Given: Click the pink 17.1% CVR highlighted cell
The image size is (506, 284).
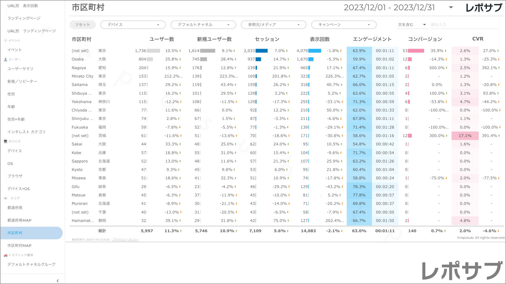Looking at the screenshot, I should pyautogui.click(x=465, y=136).
